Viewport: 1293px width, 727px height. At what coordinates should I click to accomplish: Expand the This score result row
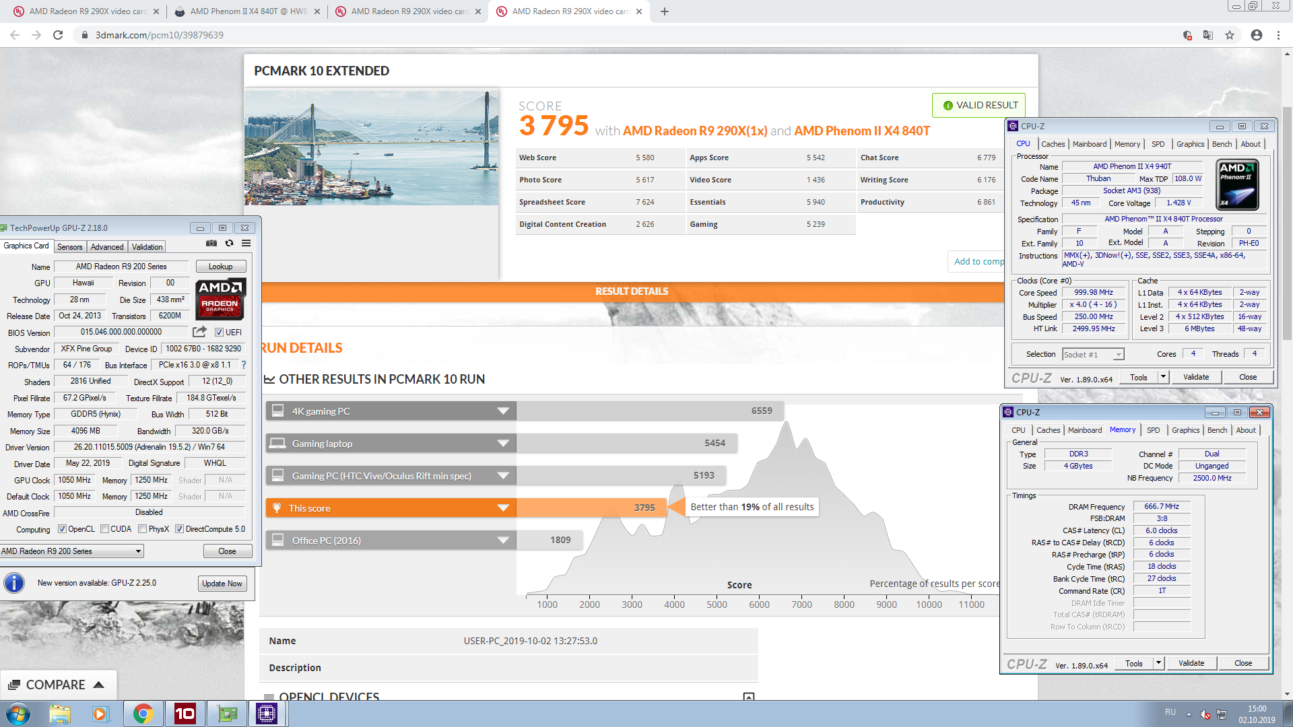click(x=503, y=508)
